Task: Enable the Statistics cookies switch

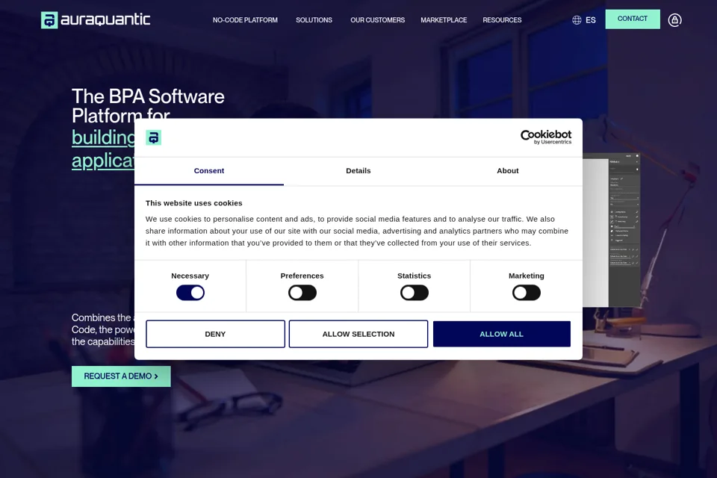Action: pos(415,293)
